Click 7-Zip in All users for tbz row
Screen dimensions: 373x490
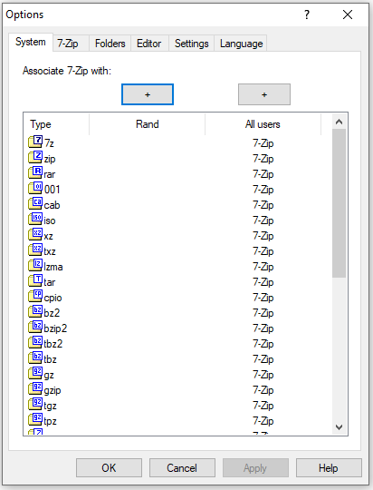coord(263,359)
